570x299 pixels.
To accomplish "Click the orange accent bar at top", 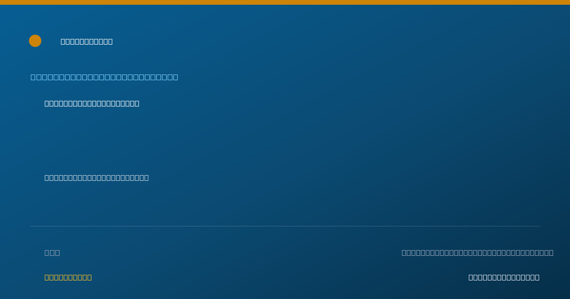I will [x=285, y=2].
